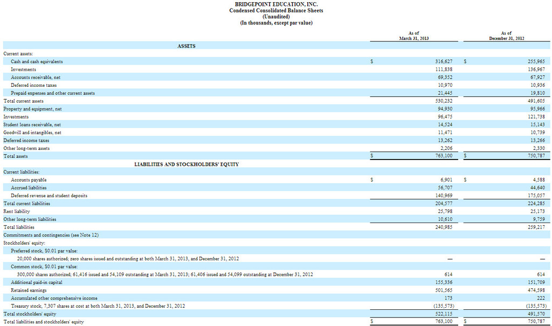Click the "Goodwill and intangibles, net" label
552x326 pixels.
(32, 133)
